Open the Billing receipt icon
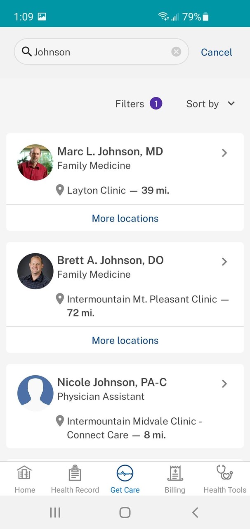Image resolution: width=250 pixels, height=529 pixels. [x=175, y=474]
